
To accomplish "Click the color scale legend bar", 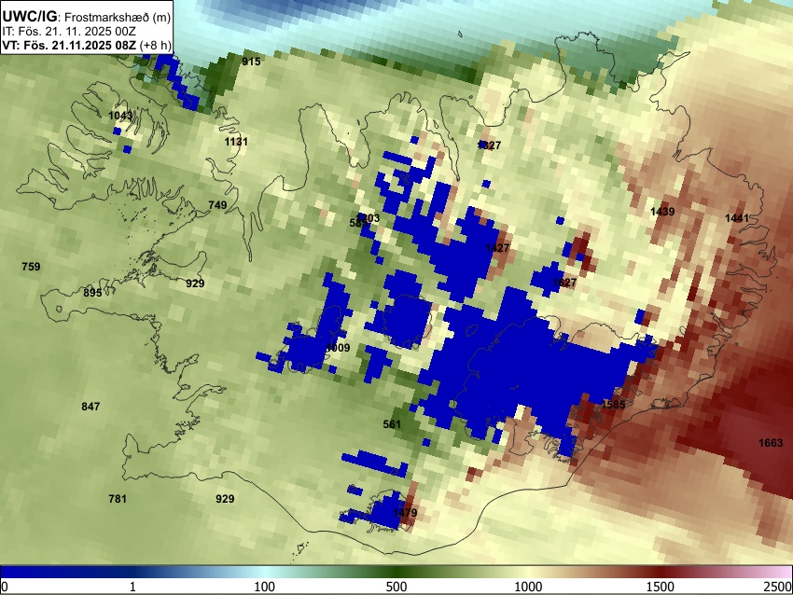I will point(396,572).
